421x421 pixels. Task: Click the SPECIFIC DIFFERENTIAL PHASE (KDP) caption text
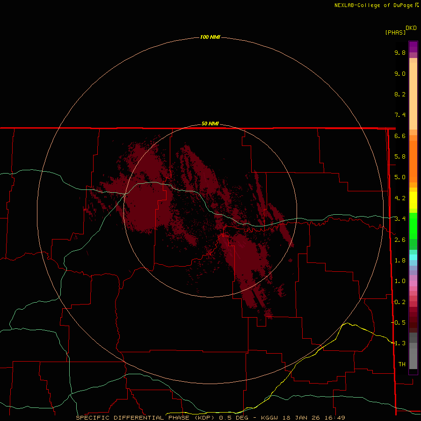click(x=145, y=418)
